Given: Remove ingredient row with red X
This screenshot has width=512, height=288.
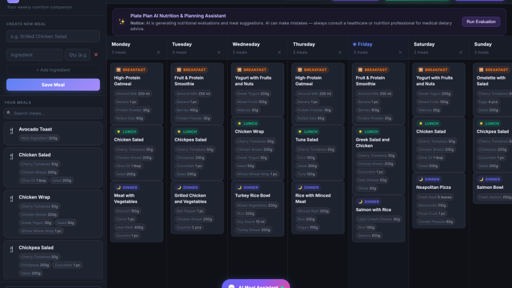Looking at the screenshot, I should tap(96, 54).
